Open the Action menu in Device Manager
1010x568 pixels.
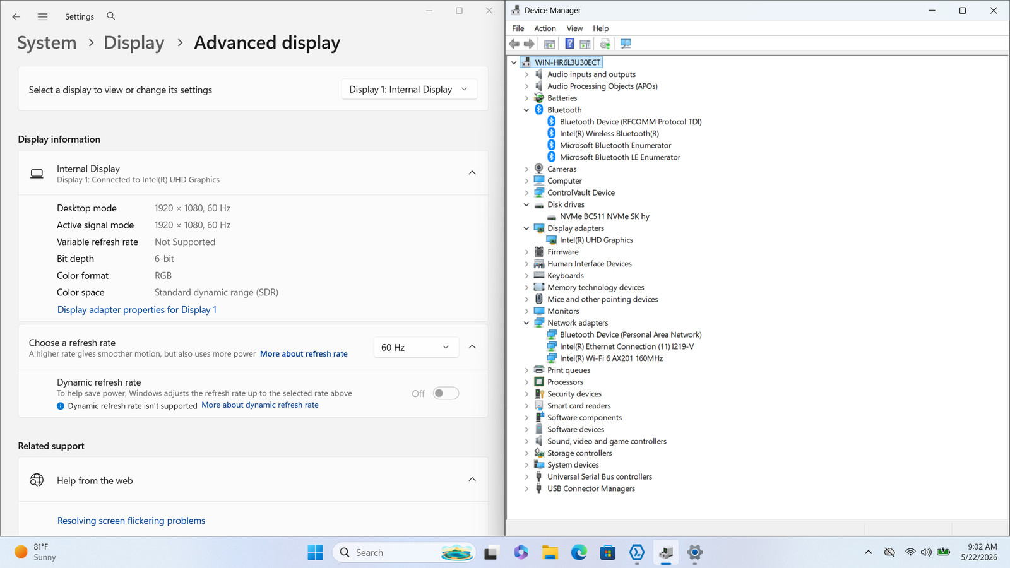pyautogui.click(x=545, y=28)
